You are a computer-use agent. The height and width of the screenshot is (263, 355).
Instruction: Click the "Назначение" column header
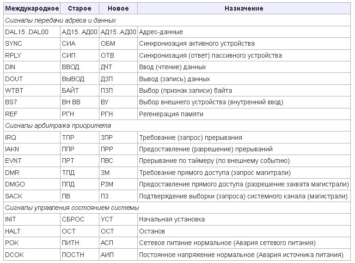[244, 9]
